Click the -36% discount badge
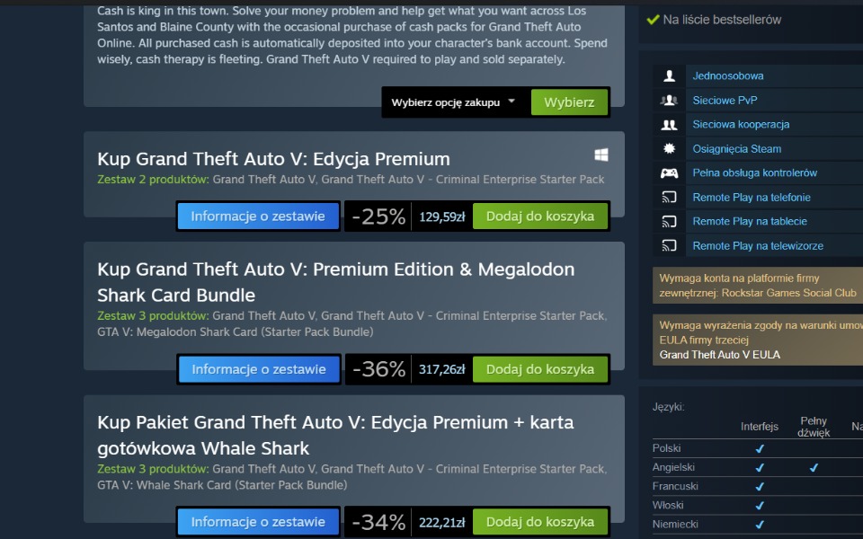 [378, 369]
